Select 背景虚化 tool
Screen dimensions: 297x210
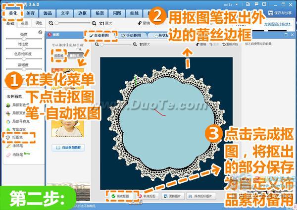[17, 130]
